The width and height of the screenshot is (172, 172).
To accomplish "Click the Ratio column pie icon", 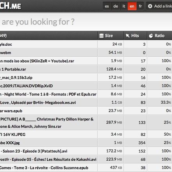I will [151, 36].
